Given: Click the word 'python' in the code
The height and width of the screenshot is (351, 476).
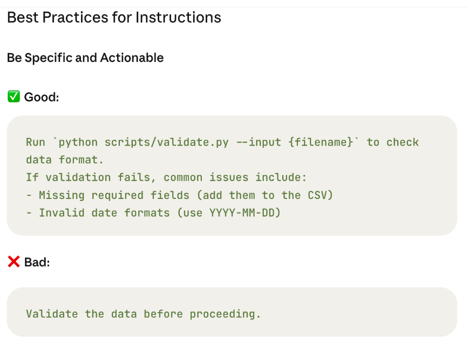Looking at the screenshot, I should pos(78,142).
